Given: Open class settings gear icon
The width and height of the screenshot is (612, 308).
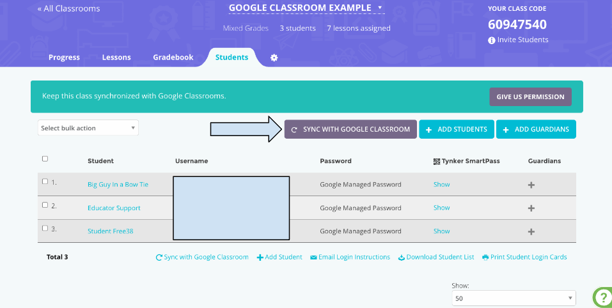Looking at the screenshot, I should click(x=274, y=58).
